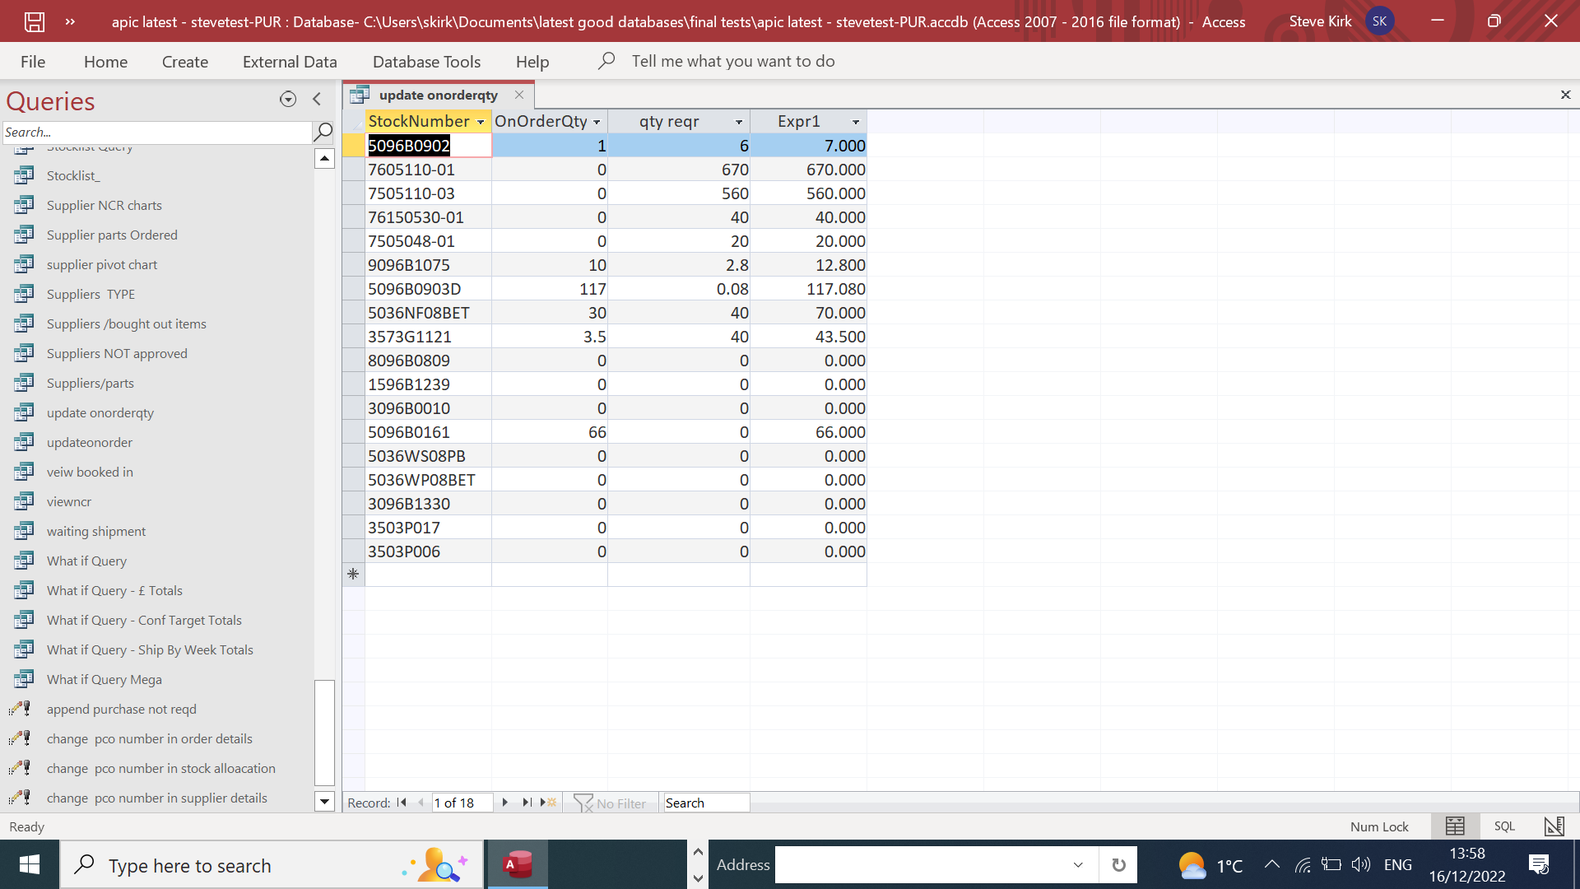This screenshot has width=1580, height=889.
Task: Select What if Query - Conf Target Totals
Action: click(x=144, y=620)
